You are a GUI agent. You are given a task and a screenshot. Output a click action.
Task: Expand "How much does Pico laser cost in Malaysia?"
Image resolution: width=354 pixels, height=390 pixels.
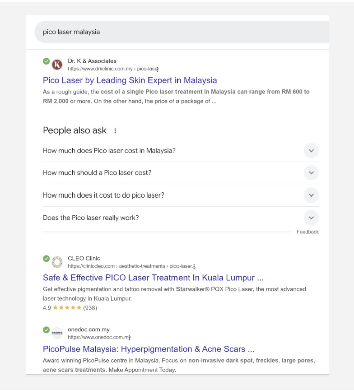[x=311, y=151]
